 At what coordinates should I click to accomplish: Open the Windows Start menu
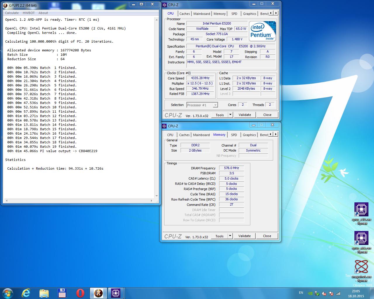[8, 293]
